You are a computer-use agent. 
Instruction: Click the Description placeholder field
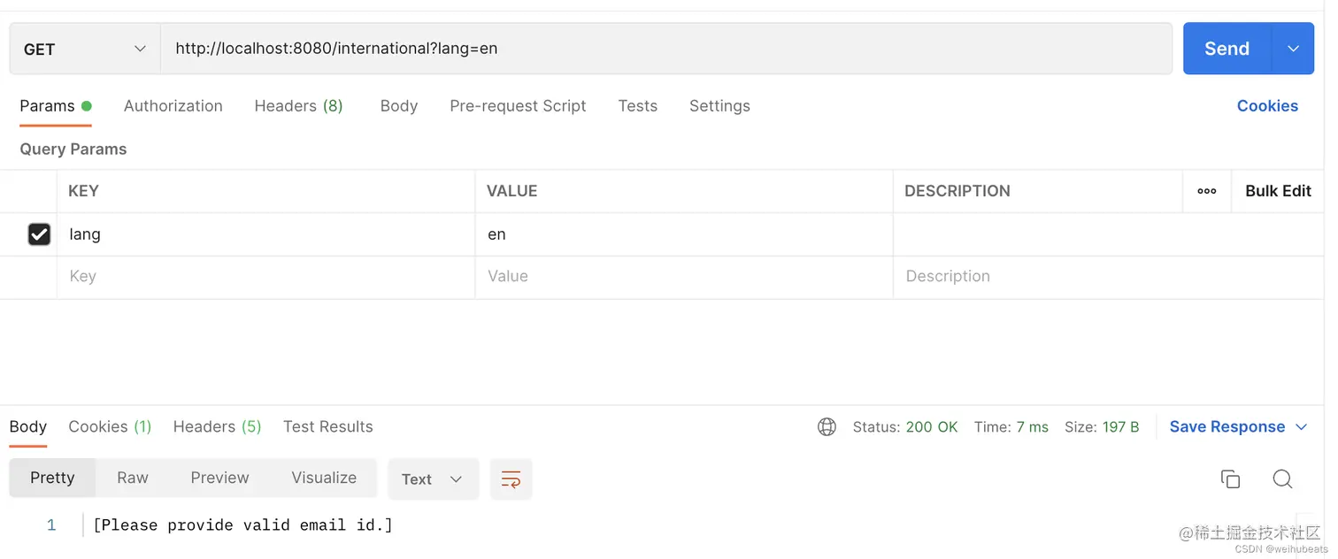[x=1108, y=277]
